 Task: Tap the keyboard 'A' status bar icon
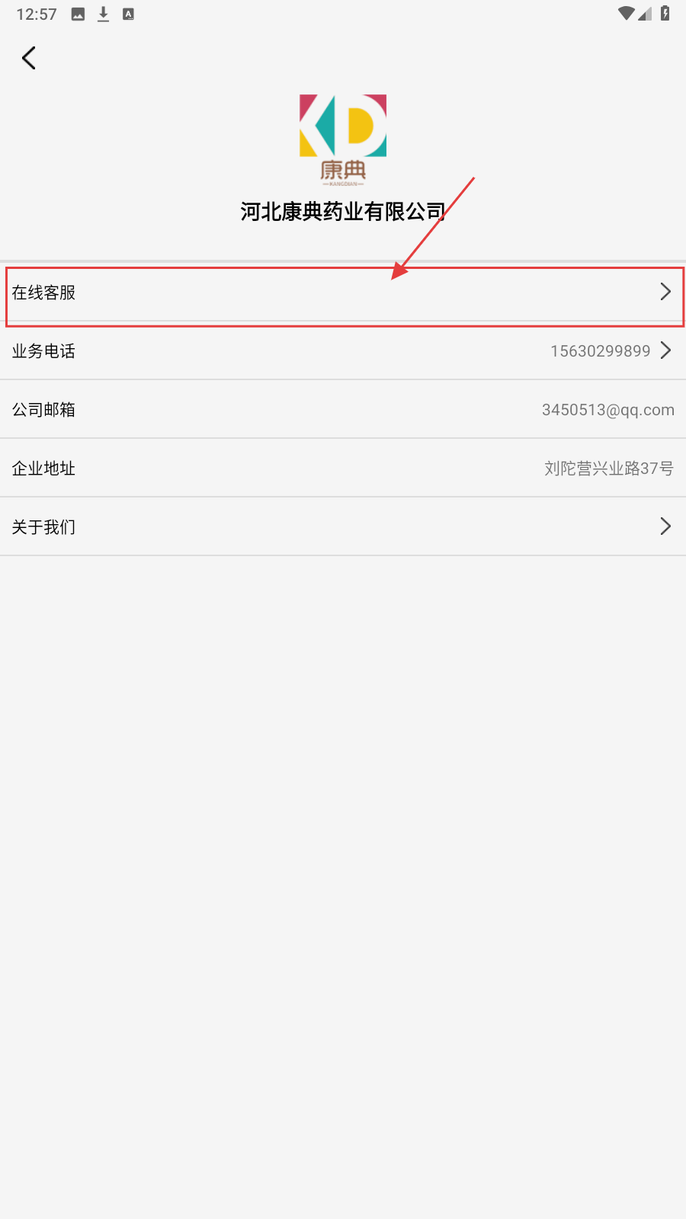(128, 14)
